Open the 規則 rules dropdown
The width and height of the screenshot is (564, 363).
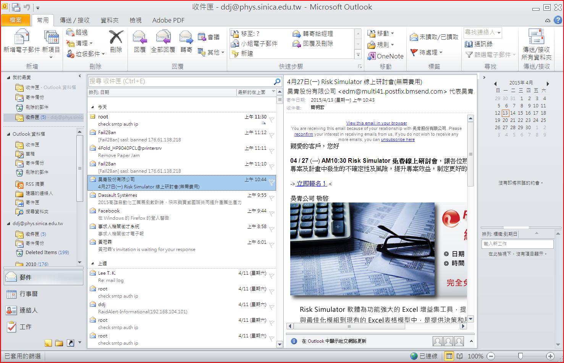click(381, 45)
